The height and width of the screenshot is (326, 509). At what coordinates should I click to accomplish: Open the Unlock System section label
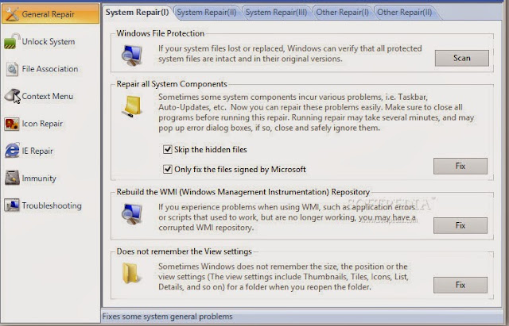[x=49, y=41]
